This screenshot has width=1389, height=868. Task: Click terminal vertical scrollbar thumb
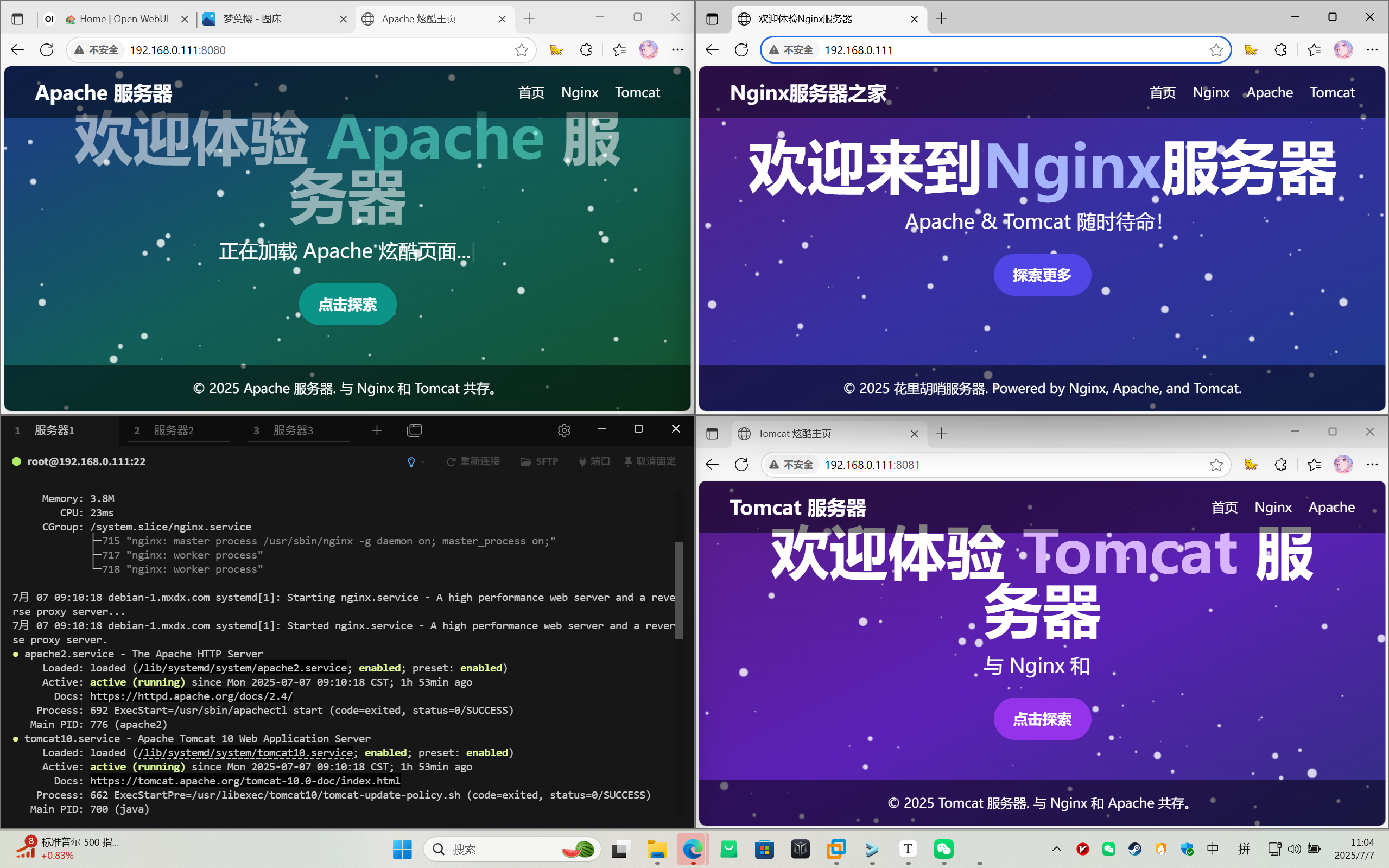point(680,590)
